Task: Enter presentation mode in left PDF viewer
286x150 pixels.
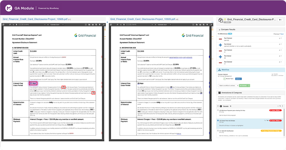Action: click(x=86, y=25)
